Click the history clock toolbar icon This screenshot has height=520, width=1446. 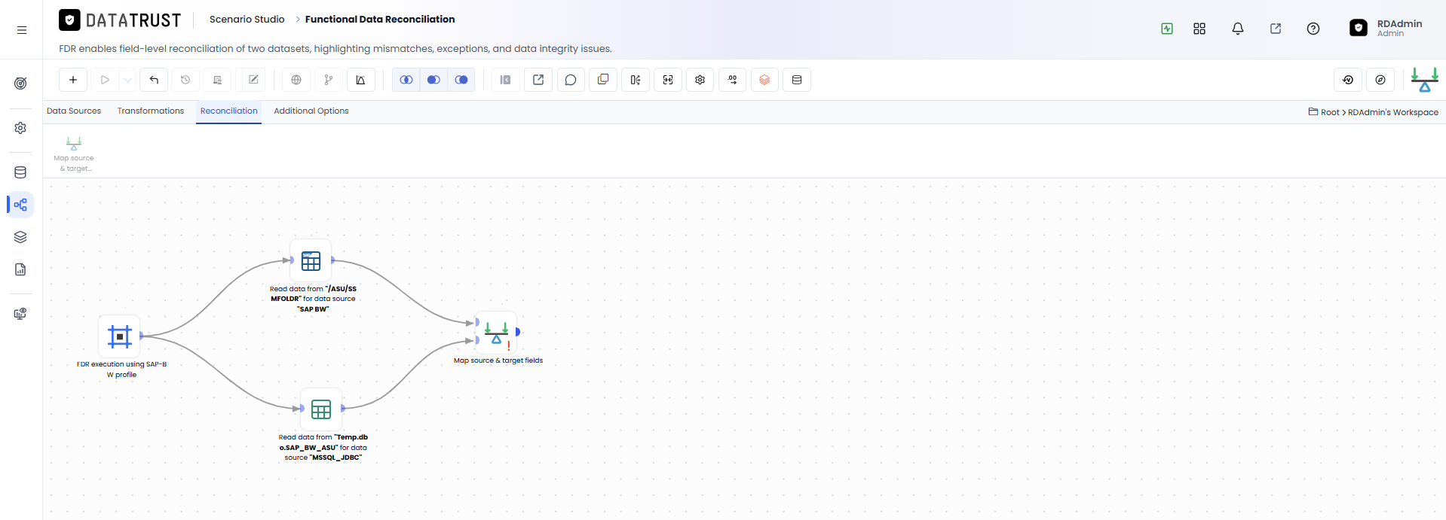click(x=185, y=80)
